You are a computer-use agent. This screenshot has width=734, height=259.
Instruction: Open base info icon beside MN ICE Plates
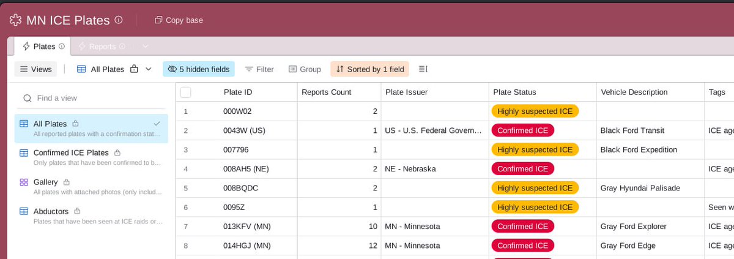click(x=119, y=20)
